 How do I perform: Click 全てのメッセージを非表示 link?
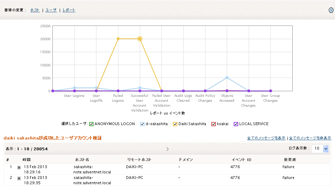click(x=310, y=138)
